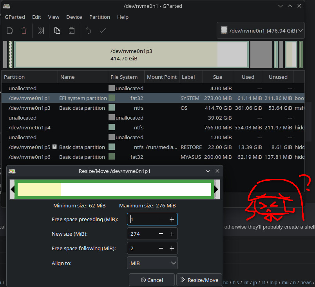Click the MYASUS label cell

191,157
